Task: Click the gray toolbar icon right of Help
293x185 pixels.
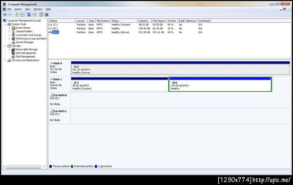Action: [x=34, y=15]
